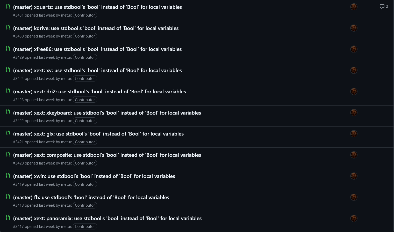Open the xext: dri2 pull request title
The image size is (394, 232).
click(99, 92)
